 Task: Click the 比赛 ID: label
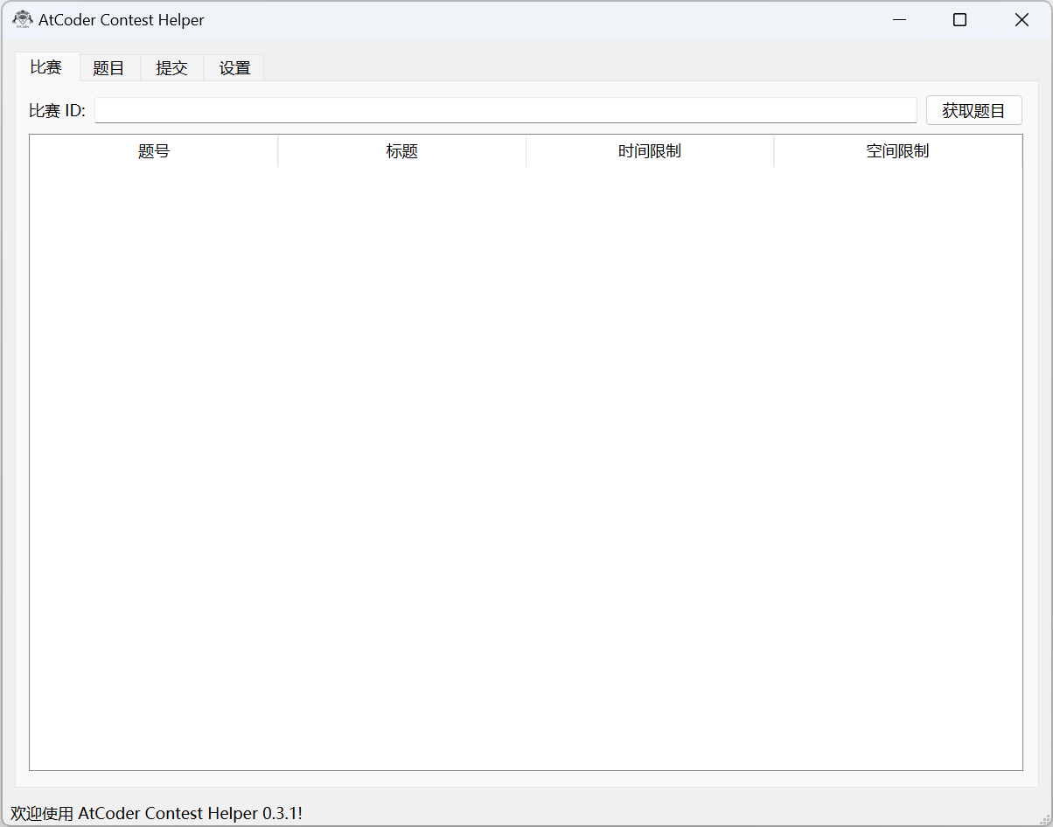coord(58,110)
